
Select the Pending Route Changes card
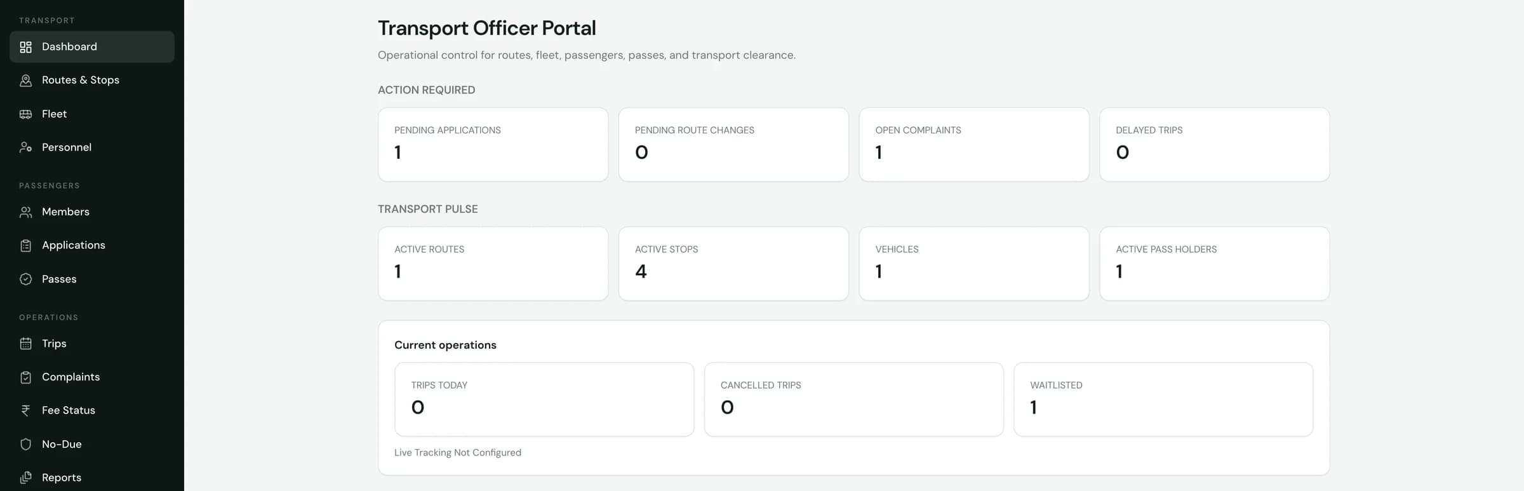733,145
